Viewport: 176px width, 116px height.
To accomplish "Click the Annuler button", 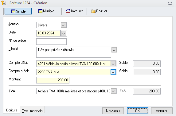I will [x=162, y=111].
